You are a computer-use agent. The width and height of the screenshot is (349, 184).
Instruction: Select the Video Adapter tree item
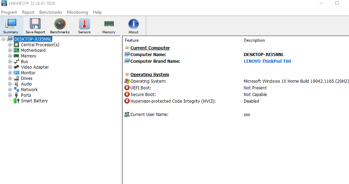point(35,67)
